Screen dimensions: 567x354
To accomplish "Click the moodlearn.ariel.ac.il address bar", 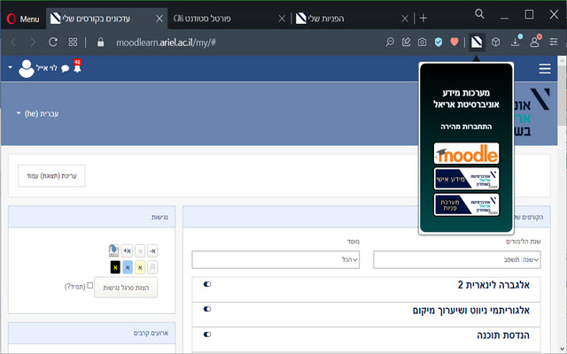I will click(x=166, y=42).
